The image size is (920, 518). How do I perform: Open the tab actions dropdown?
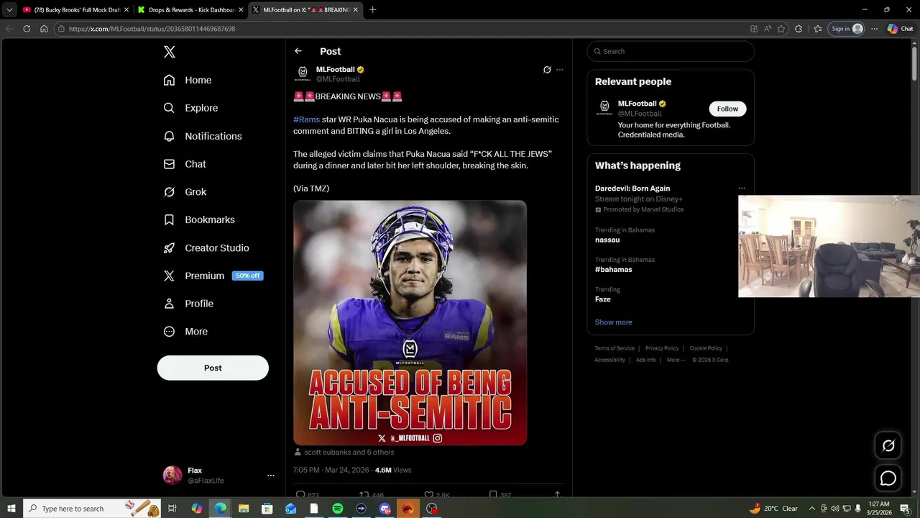pyautogui.click(x=9, y=10)
